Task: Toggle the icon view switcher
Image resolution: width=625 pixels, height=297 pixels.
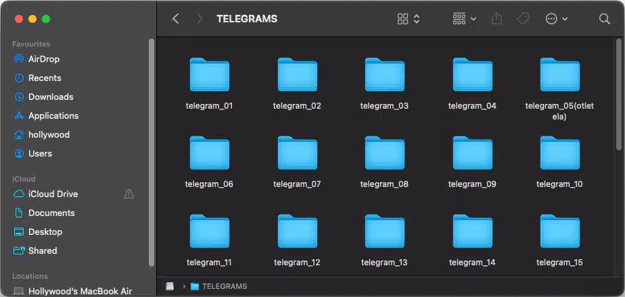Action: click(x=409, y=19)
